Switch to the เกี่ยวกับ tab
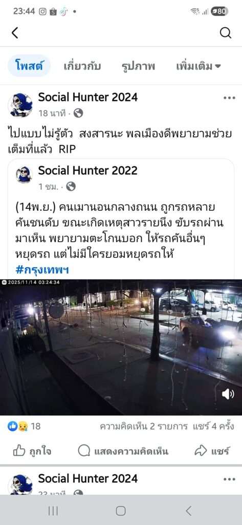 82,66
